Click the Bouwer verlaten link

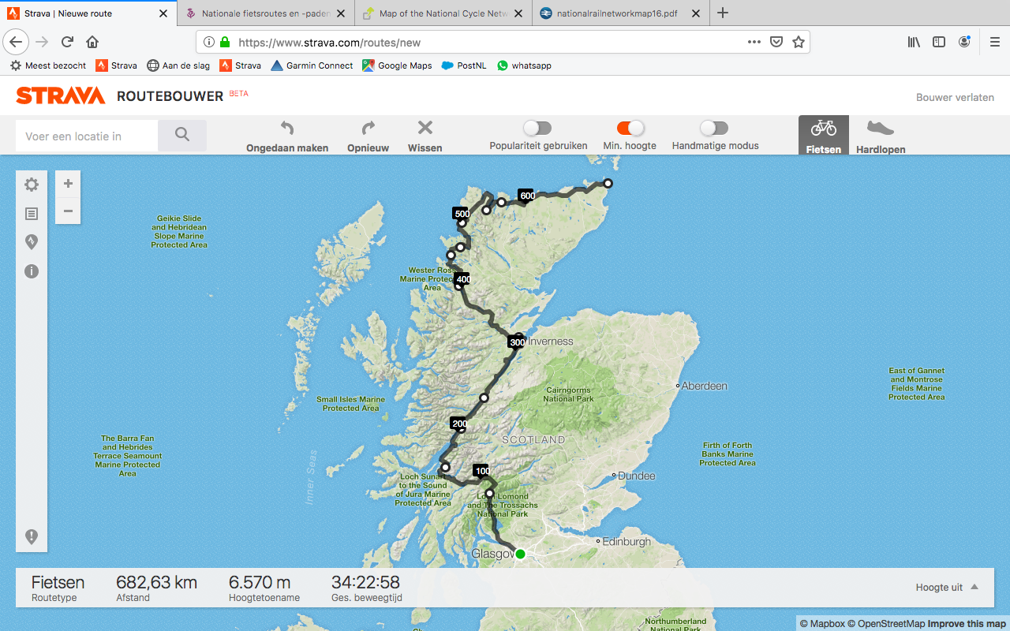(x=955, y=97)
